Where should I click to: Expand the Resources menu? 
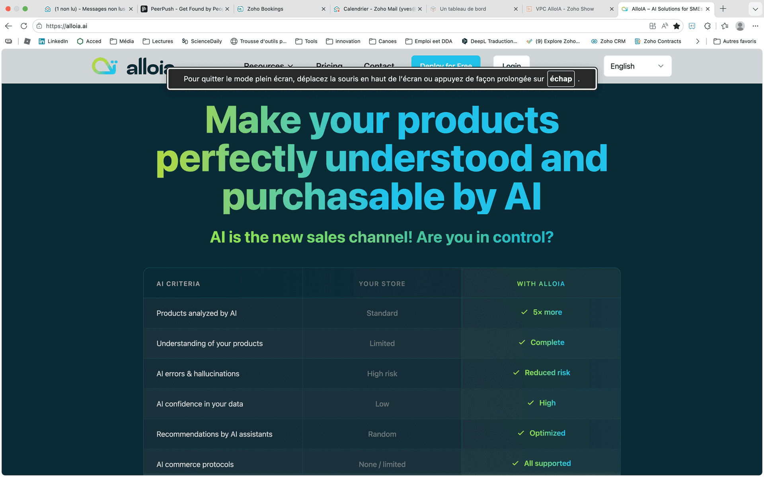(x=269, y=66)
